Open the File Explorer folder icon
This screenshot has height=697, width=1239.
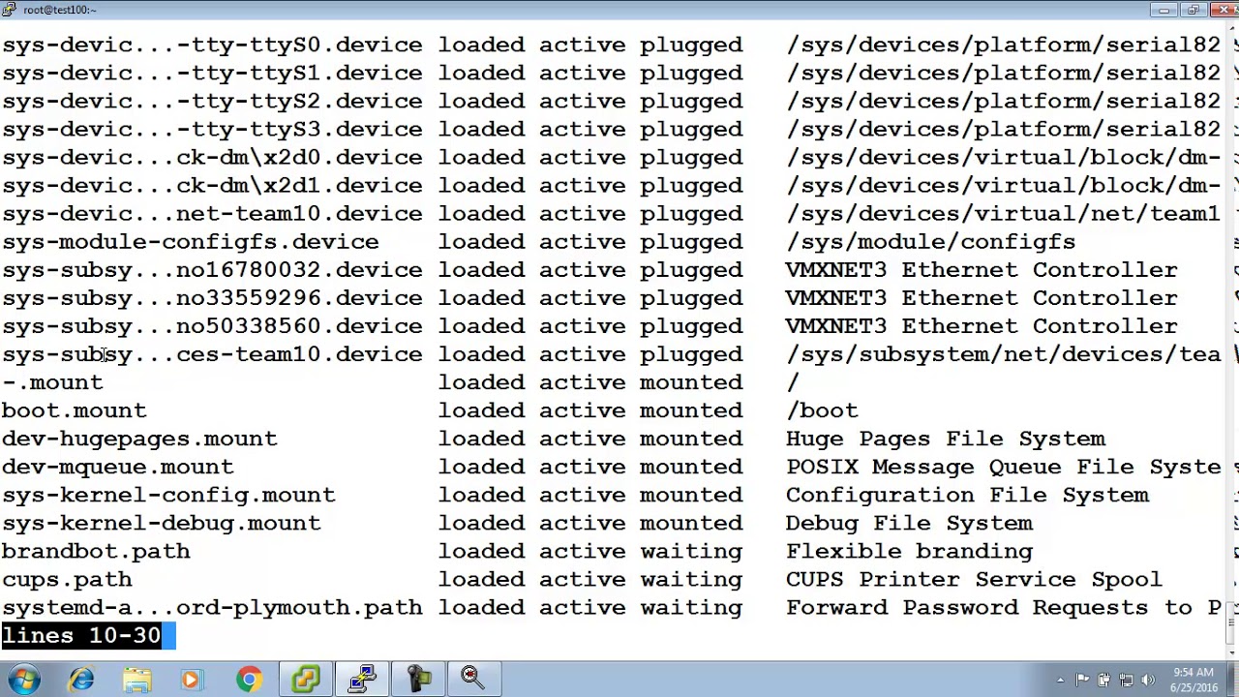(x=136, y=680)
